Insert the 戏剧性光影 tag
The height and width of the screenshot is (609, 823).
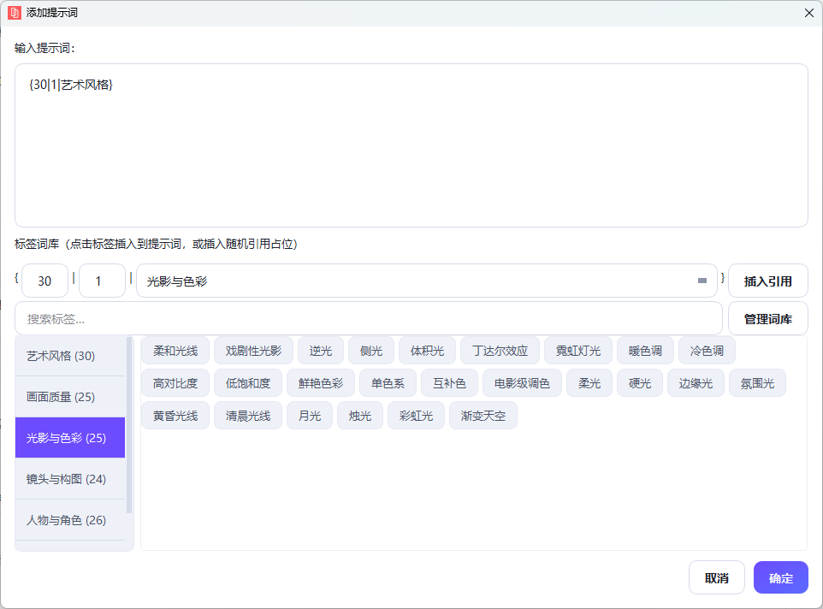click(253, 351)
